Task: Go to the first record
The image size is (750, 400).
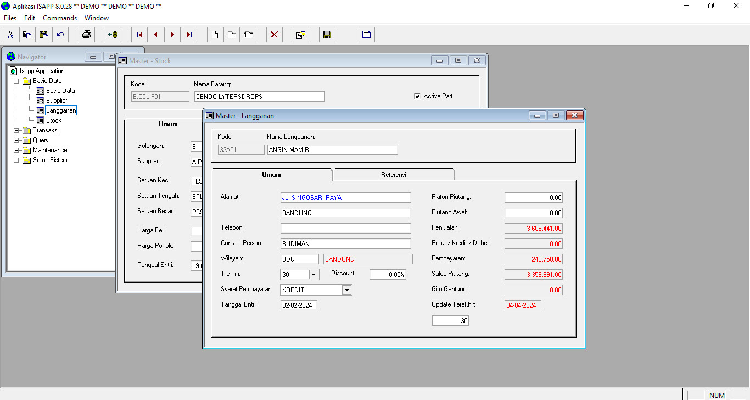Action: tap(139, 35)
